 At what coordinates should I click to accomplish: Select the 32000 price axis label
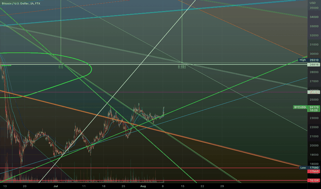point(314,35)
